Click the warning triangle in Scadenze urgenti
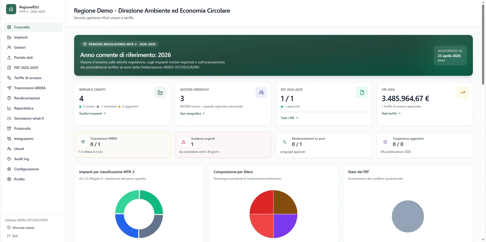The width and height of the screenshot is (486, 242). (184, 142)
